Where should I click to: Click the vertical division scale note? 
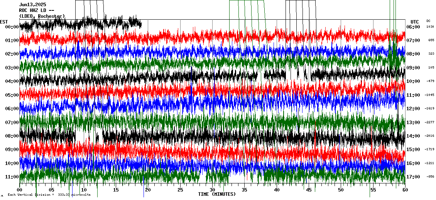(x=49, y=195)
